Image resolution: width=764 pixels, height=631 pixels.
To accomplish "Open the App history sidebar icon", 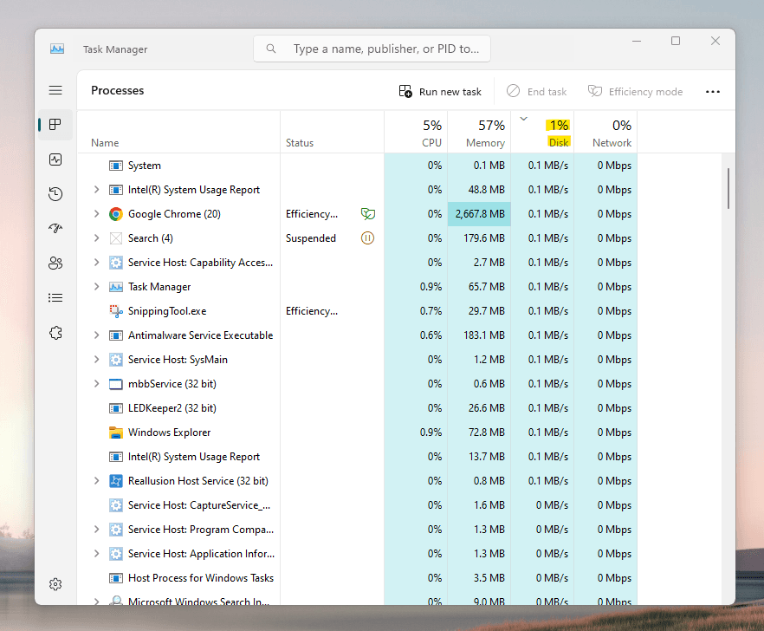I will [x=55, y=194].
